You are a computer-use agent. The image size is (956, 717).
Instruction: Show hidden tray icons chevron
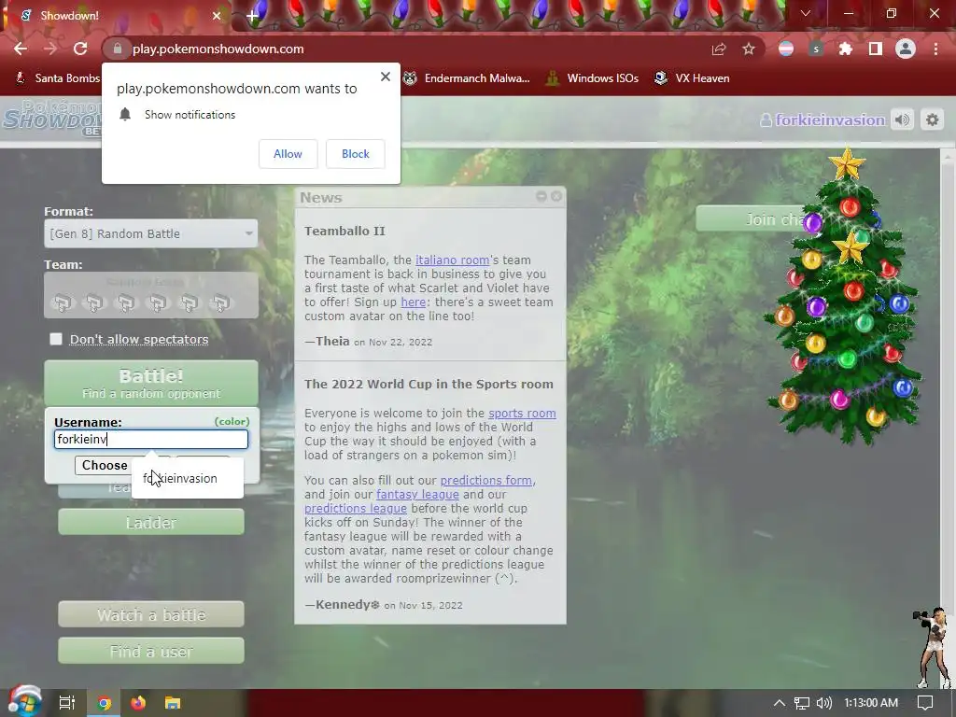point(780,703)
